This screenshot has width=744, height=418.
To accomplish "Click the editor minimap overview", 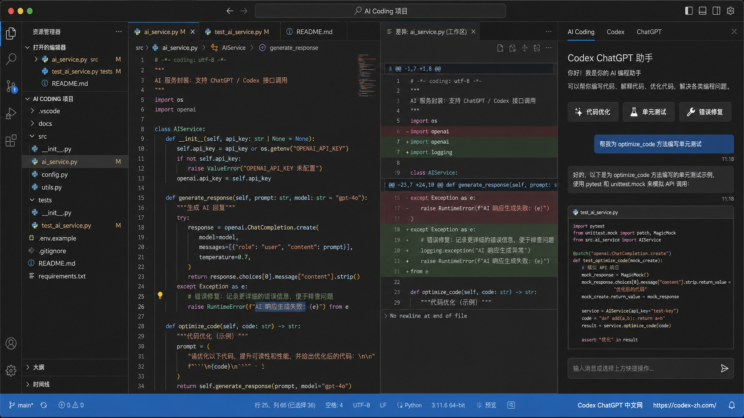I will (366, 76).
